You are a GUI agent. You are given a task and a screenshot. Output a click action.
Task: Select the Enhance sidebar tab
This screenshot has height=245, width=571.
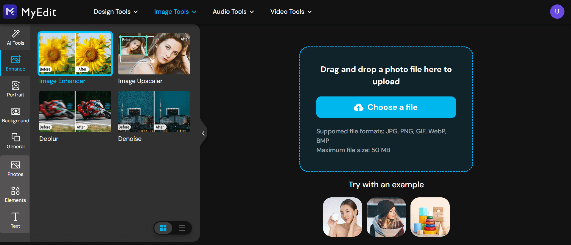(x=15, y=63)
